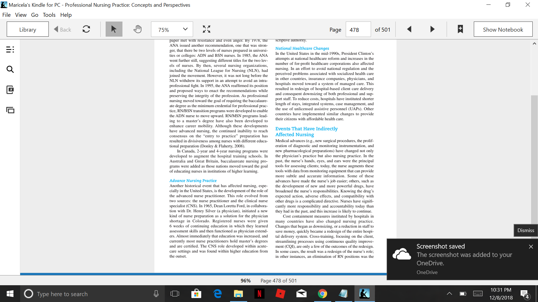
Task: Click Show Notebook button
Action: pos(503,29)
